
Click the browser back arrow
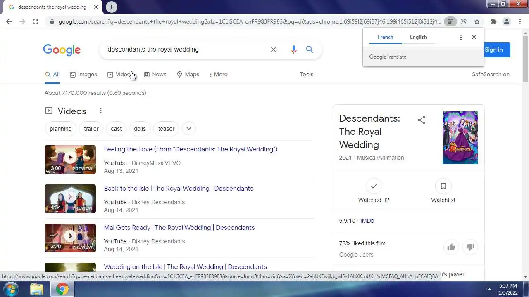(x=9, y=21)
